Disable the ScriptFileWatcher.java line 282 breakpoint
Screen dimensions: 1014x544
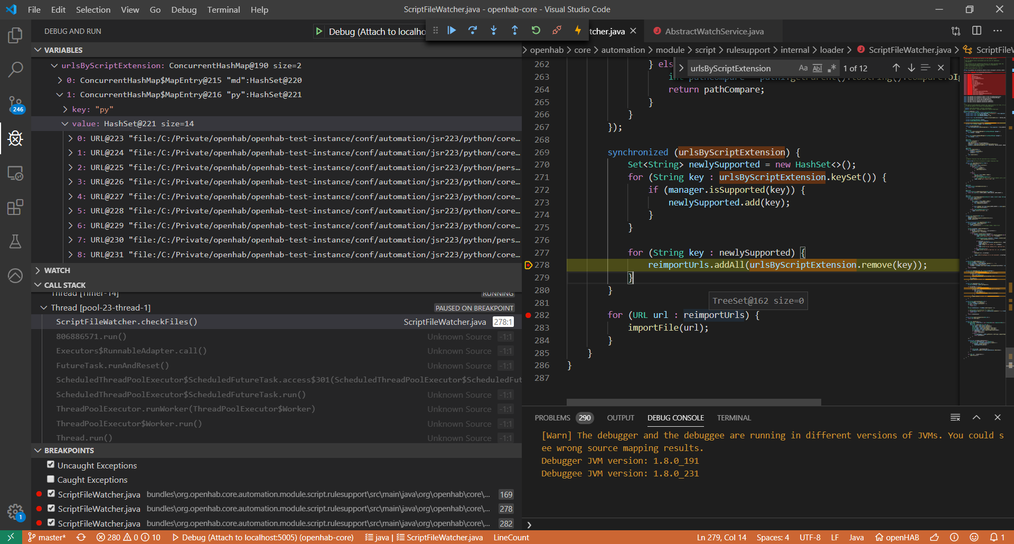coord(51,522)
